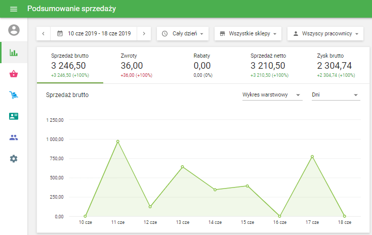
Task: Open the inventory trolley icon in sidebar
Action: [14, 95]
